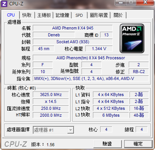The image size is (155, 150).
Task: Click the core voltage value 1.344 V
Action: 99,49
